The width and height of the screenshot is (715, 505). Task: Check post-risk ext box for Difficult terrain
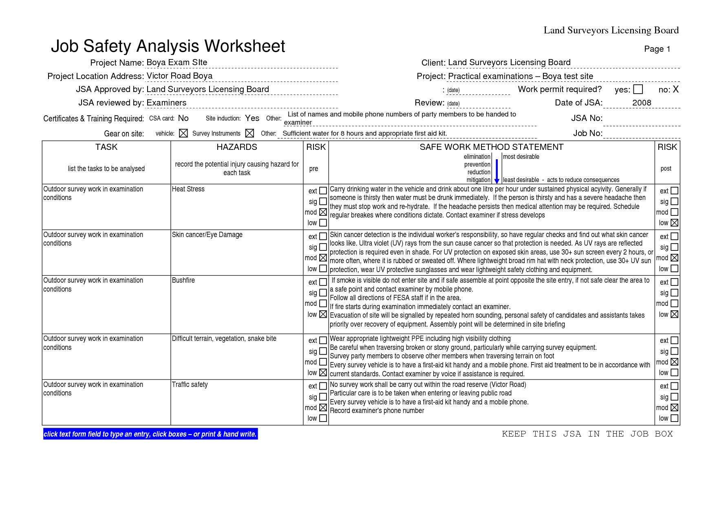click(x=675, y=340)
